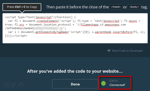Click the closing </script> line in the code
The width and height of the screenshot is (150, 91).
pyautogui.click(x=16, y=36)
